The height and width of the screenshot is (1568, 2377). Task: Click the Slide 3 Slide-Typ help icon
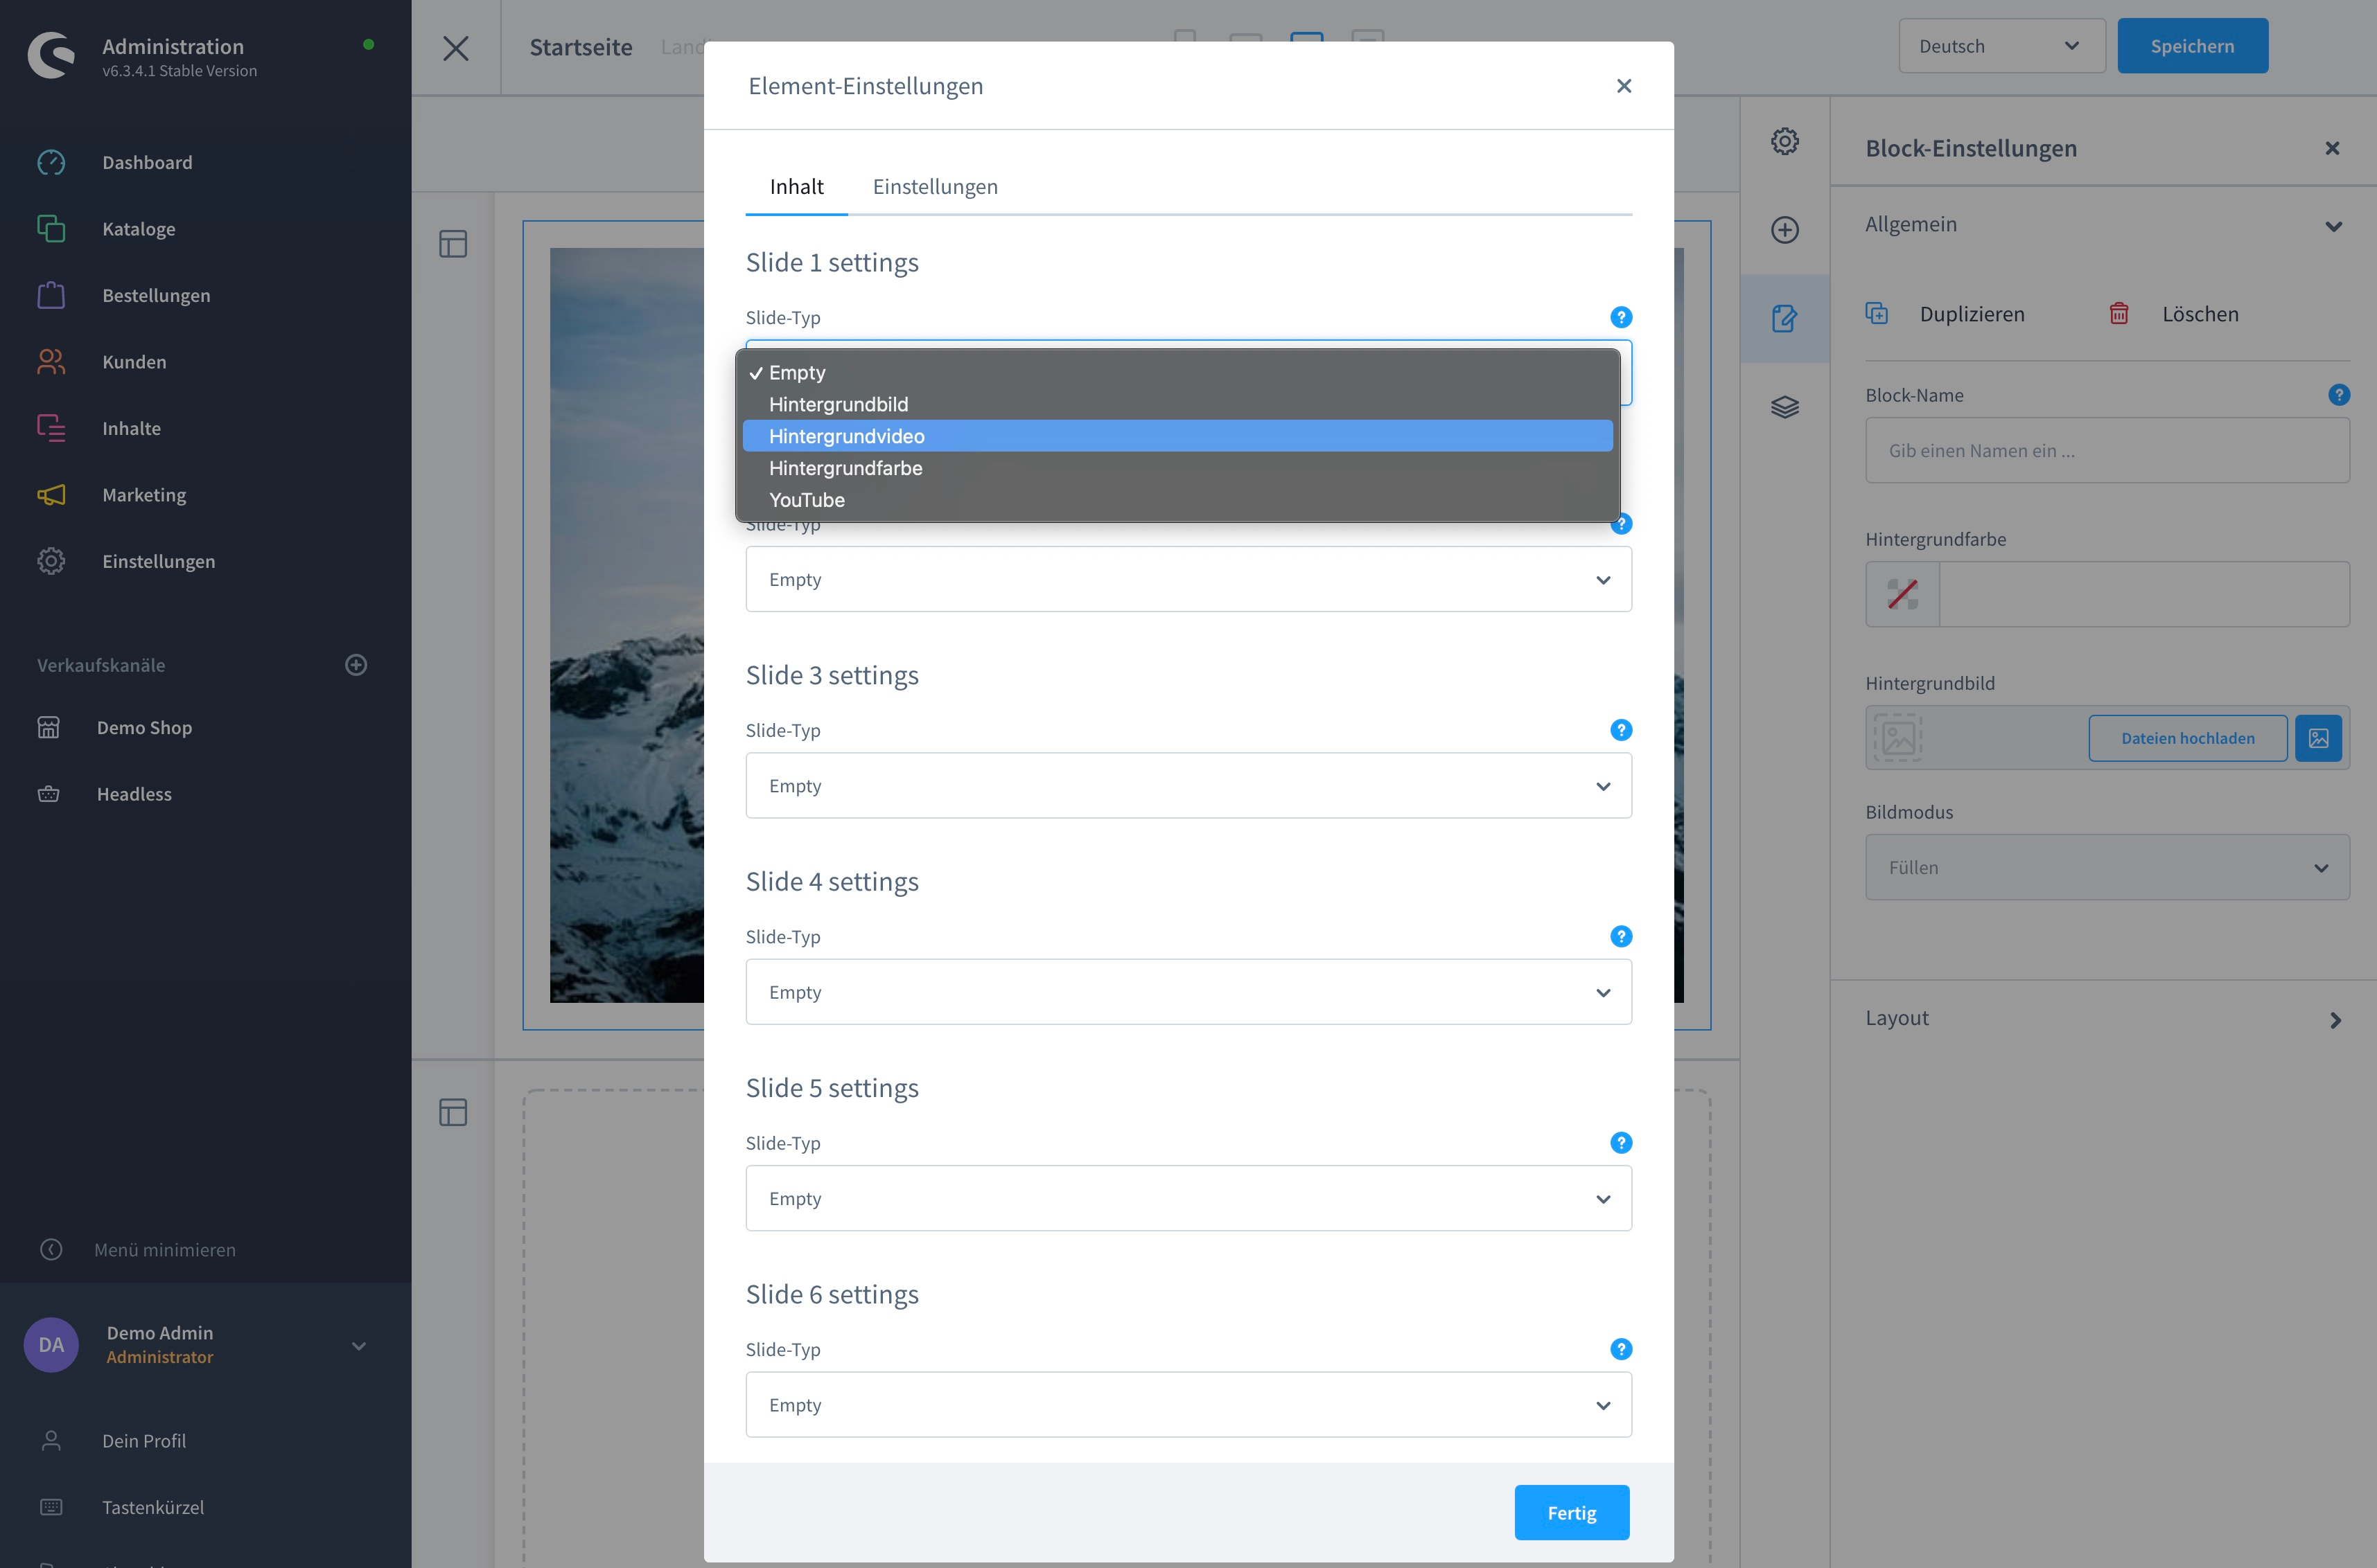point(1621,730)
